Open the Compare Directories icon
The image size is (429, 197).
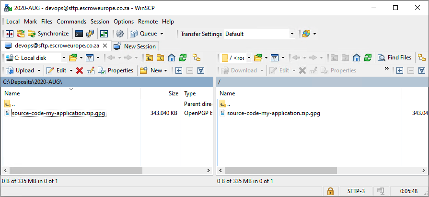pos(10,34)
